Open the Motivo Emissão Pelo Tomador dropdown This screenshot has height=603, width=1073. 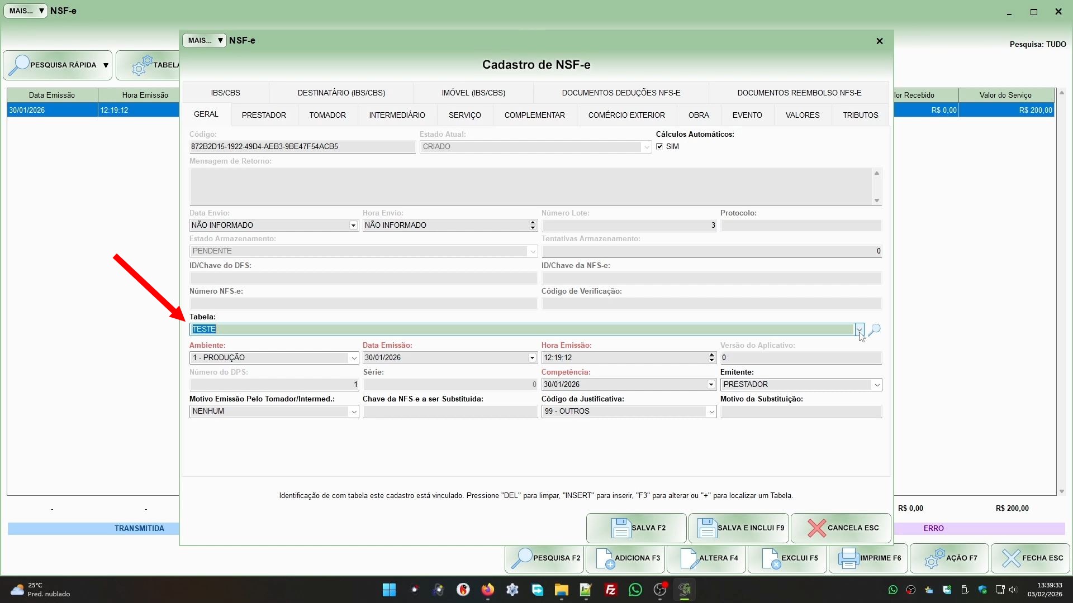pyautogui.click(x=353, y=411)
